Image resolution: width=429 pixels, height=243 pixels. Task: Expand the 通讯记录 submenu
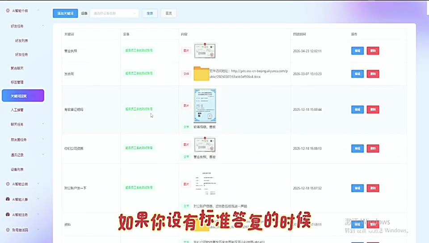pos(43,155)
